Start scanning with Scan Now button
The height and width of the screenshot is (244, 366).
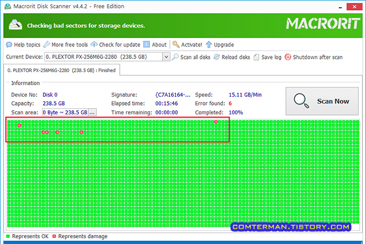322,101
